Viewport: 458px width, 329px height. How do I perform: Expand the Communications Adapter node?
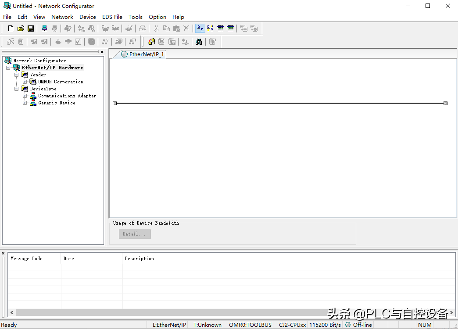[x=25, y=96]
